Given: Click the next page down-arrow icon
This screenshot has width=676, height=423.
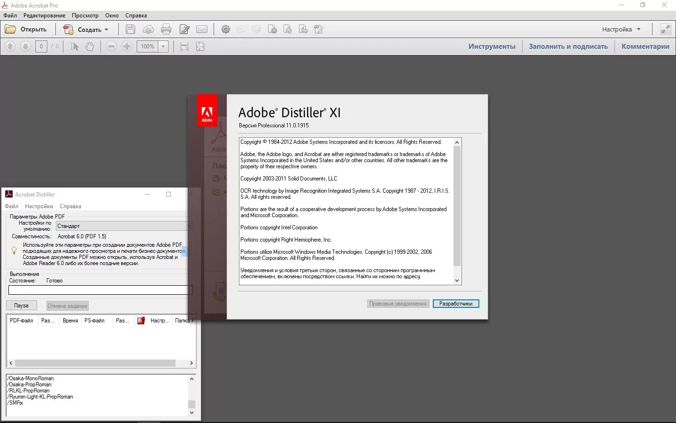Looking at the screenshot, I should (26, 46).
